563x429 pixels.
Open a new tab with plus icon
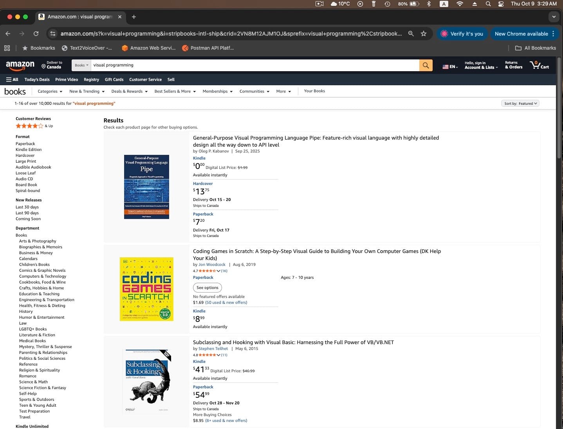134,17
